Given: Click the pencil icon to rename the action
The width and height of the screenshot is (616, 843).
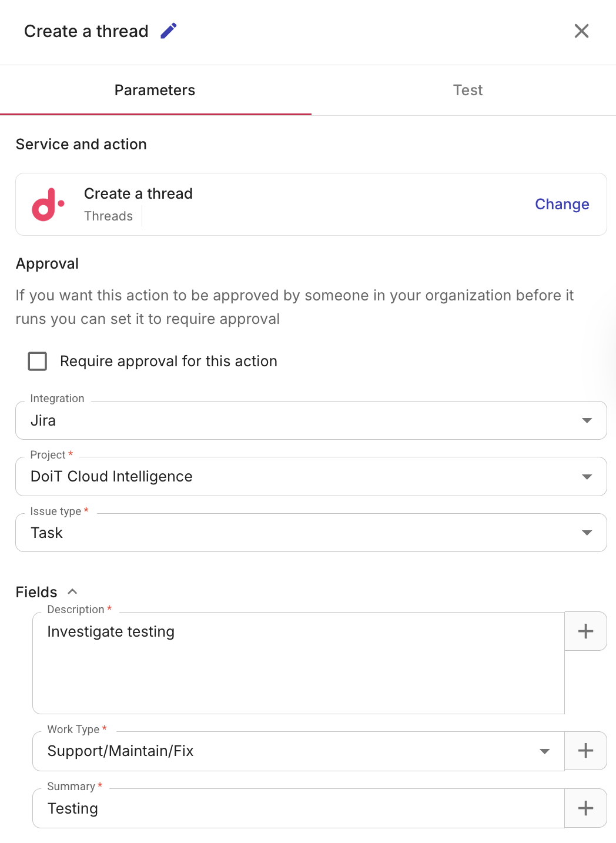Looking at the screenshot, I should coord(169,31).
